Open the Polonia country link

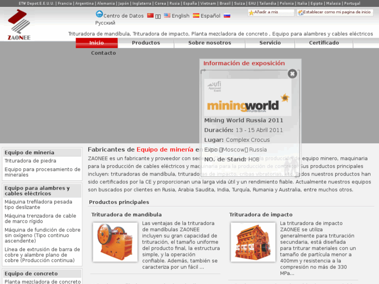287,3
